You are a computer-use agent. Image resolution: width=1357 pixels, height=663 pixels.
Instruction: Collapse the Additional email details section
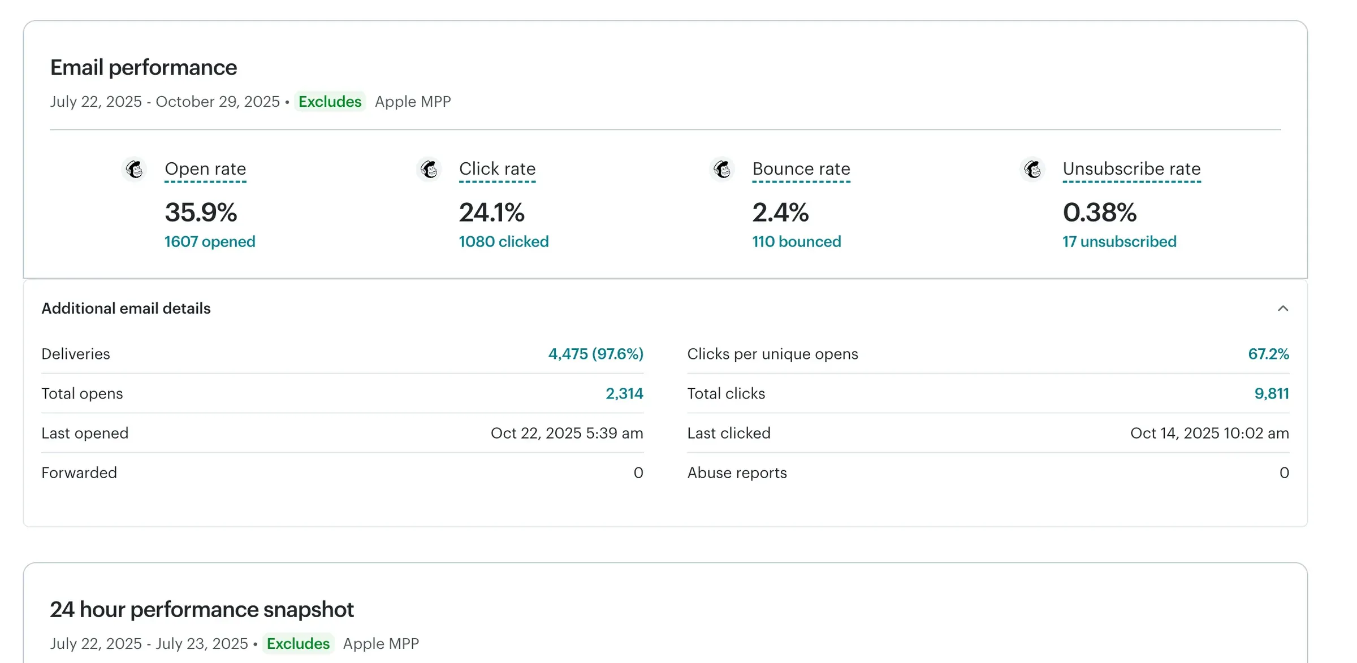pos(1283,308)
